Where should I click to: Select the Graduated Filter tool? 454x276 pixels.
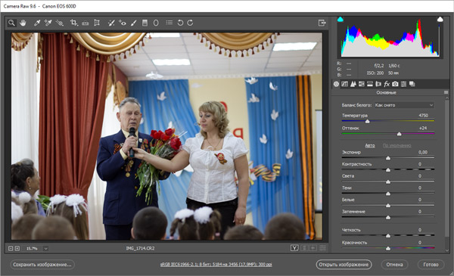pyautogui.click(x=145, y=23)
